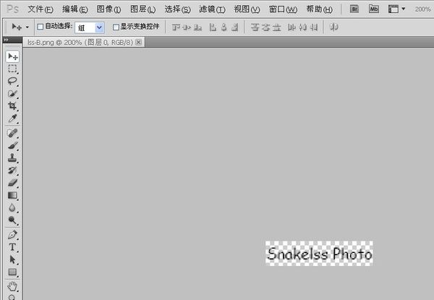Screen dimensions: 434x300
Task: Select the Hand tool
Action: coord(12,286)
